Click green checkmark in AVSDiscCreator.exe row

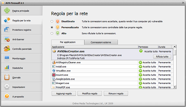(141, 51)
